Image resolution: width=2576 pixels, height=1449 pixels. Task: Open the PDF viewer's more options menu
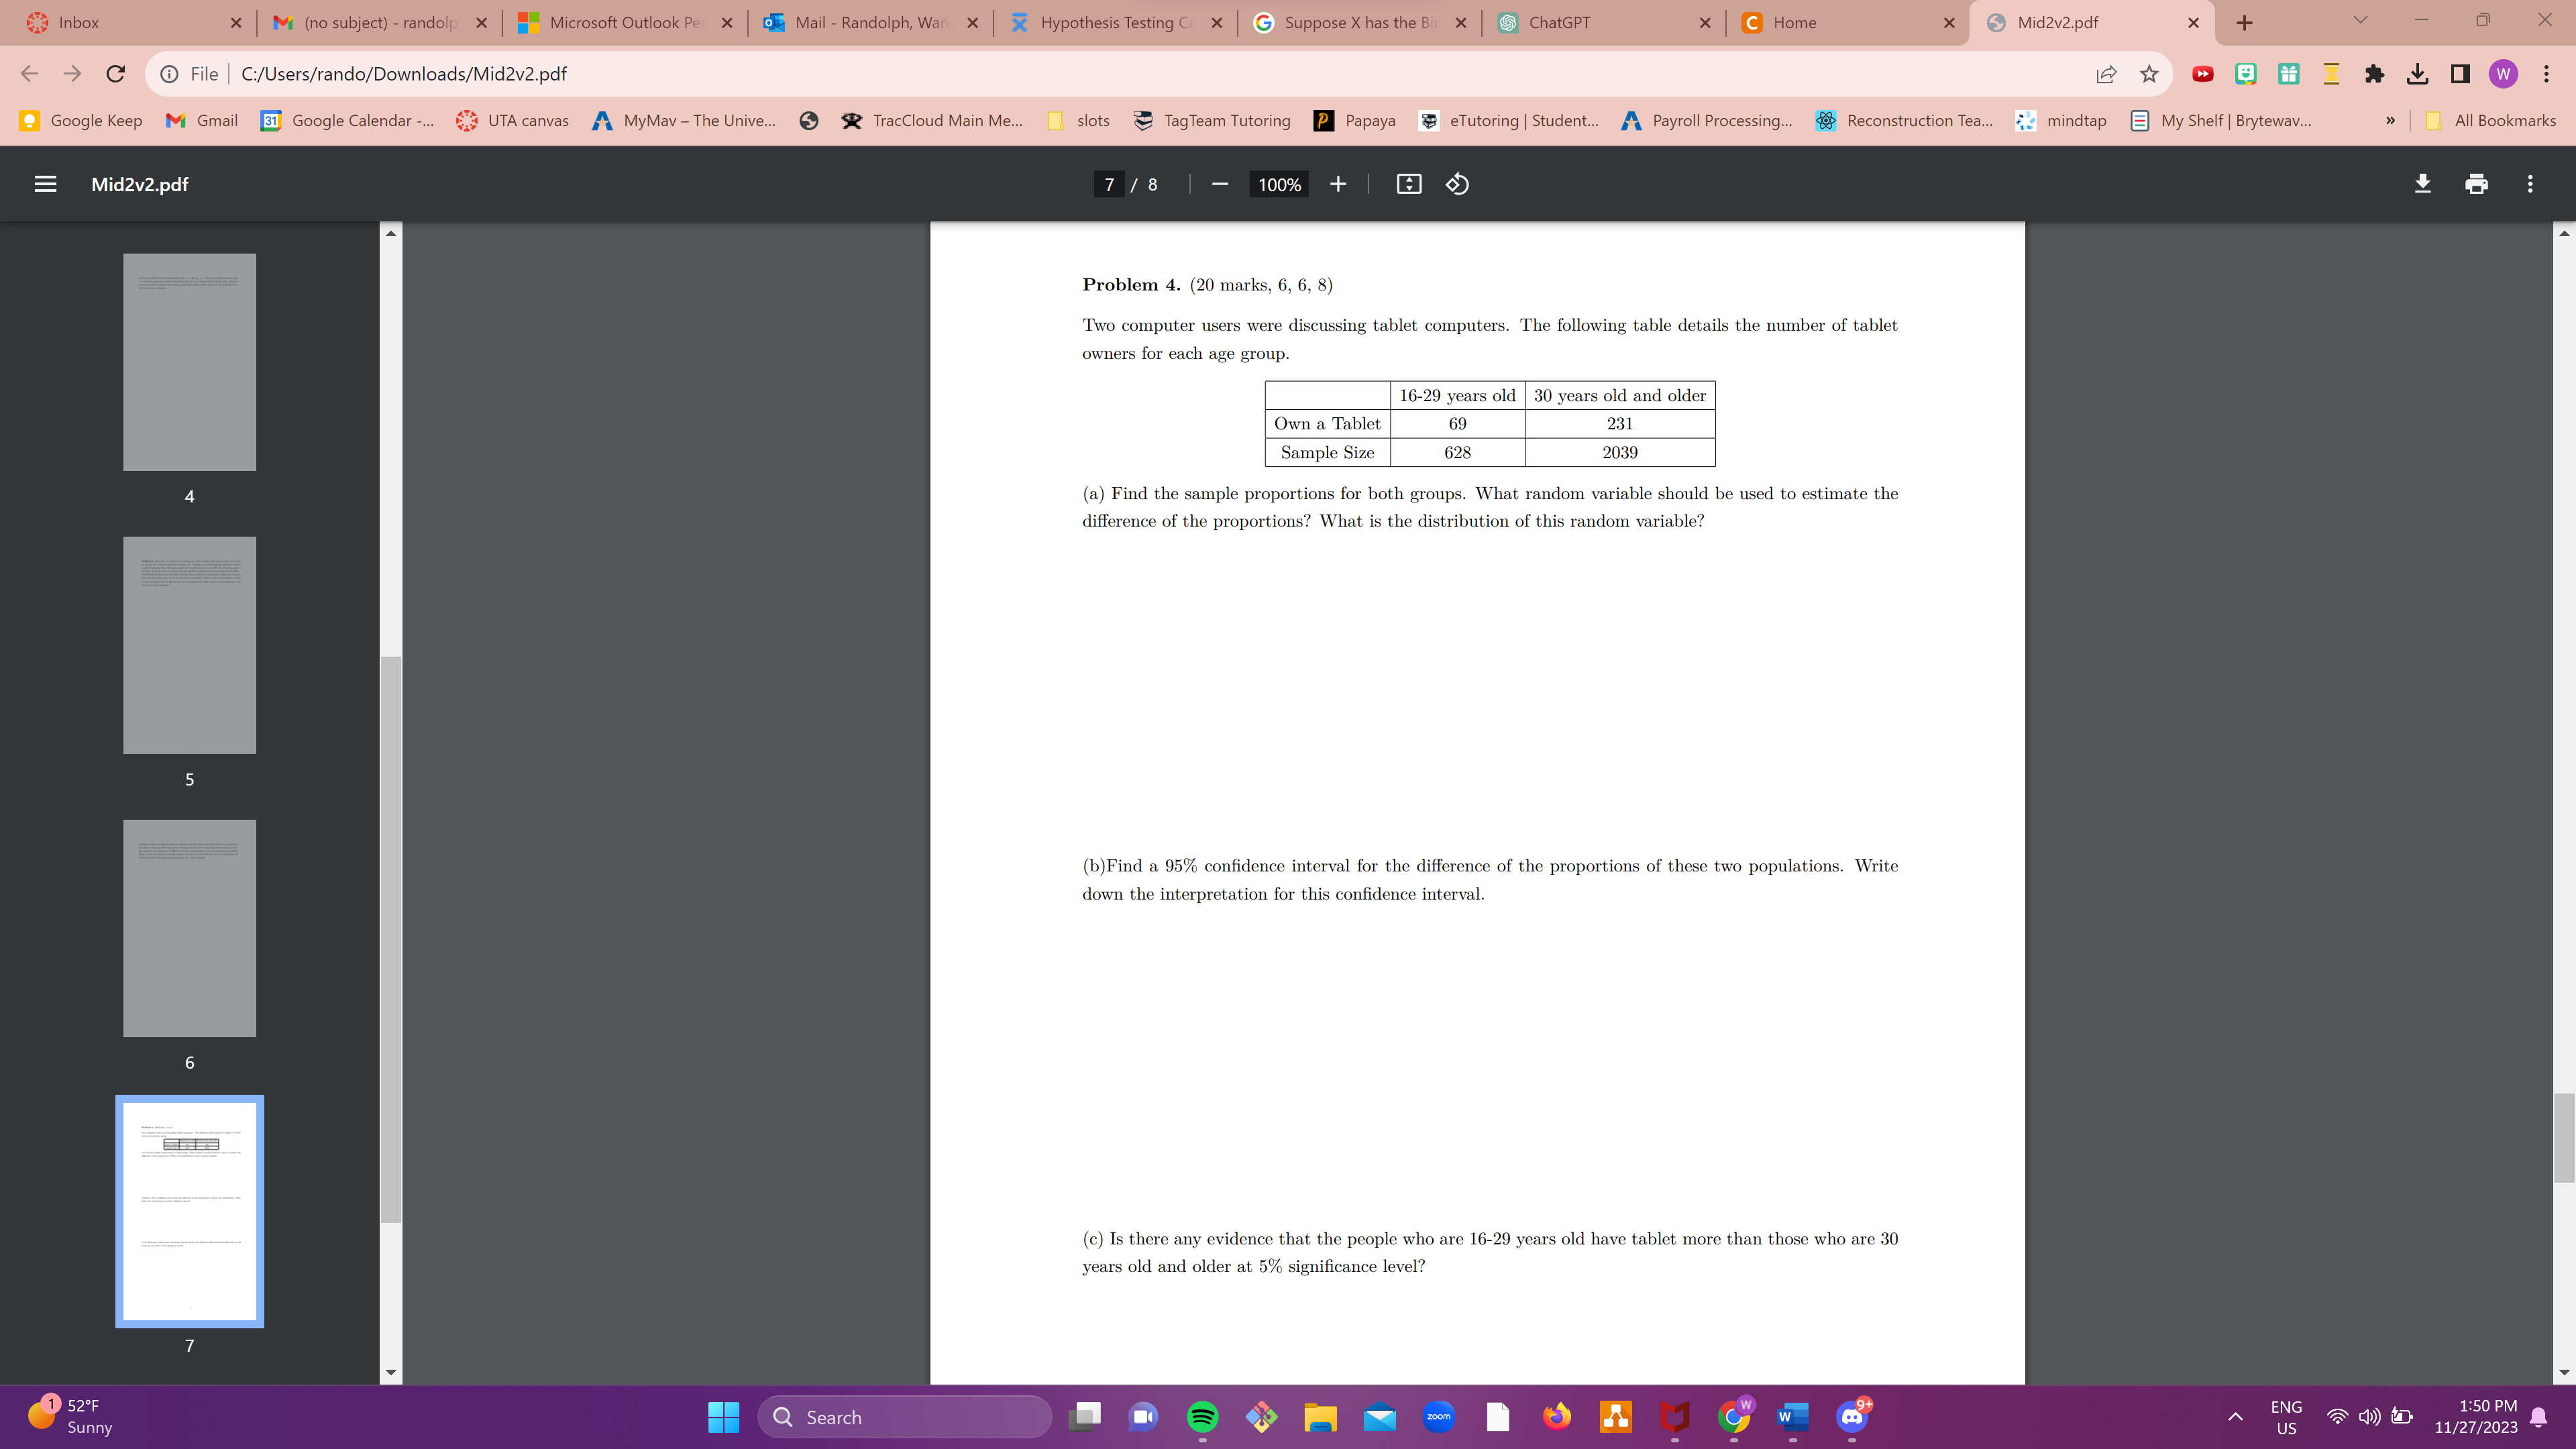2530,184
